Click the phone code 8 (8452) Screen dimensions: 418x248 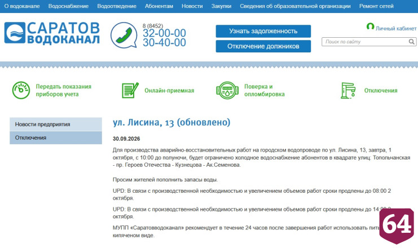153,26
